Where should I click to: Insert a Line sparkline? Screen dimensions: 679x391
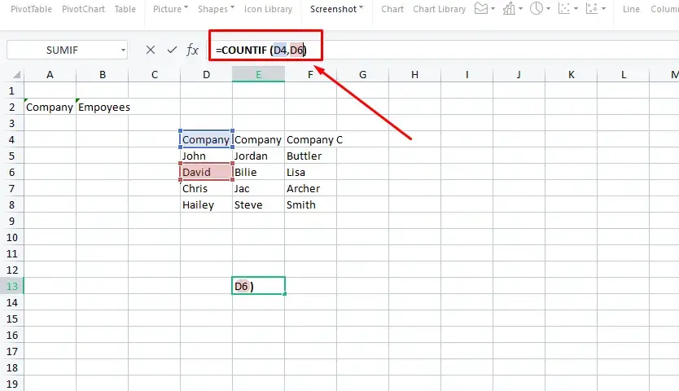click(631, 9)
